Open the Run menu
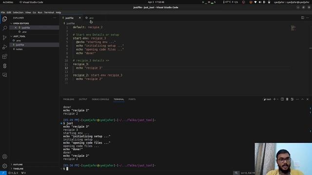 [x=40, y=12]
